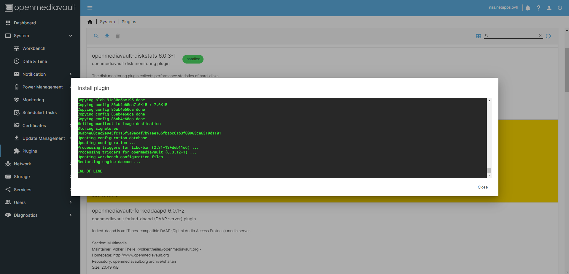Expand the Notification submenu
Screen dimensions: 569x274
71,74
